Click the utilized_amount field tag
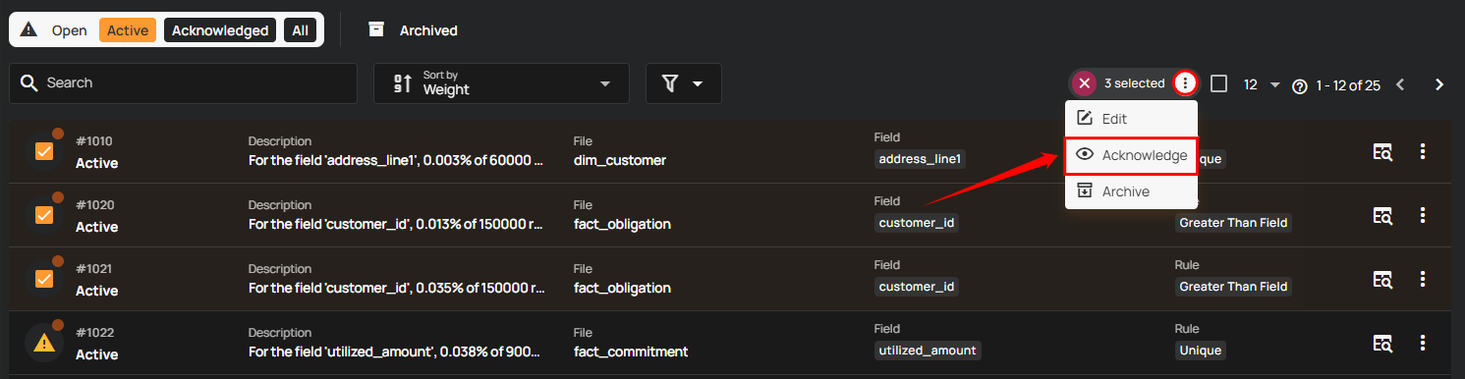 [928, 351]
